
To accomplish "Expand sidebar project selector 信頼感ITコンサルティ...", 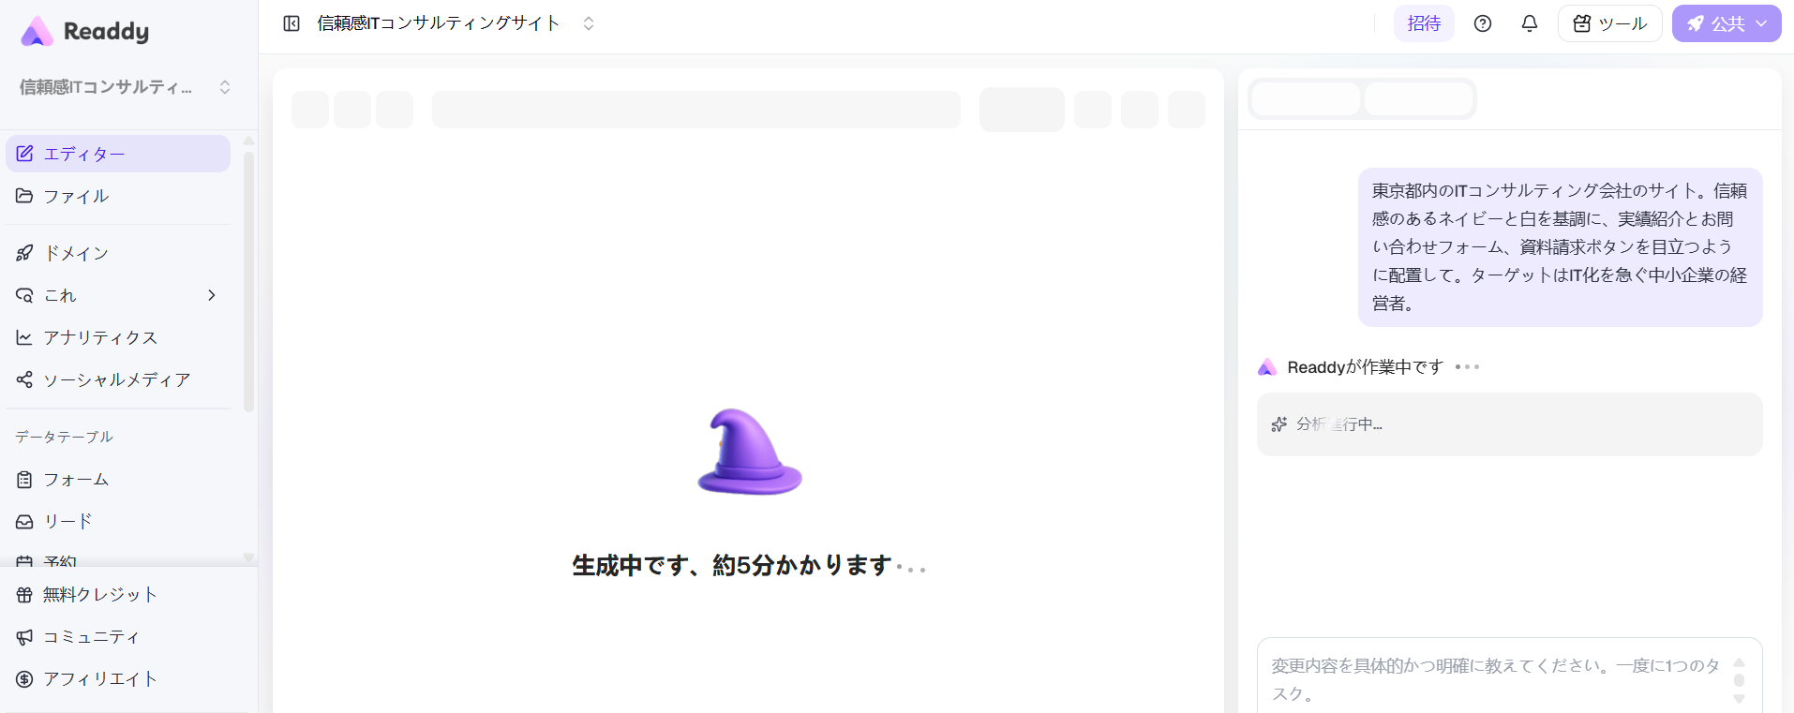I will [x=126, y=87].
